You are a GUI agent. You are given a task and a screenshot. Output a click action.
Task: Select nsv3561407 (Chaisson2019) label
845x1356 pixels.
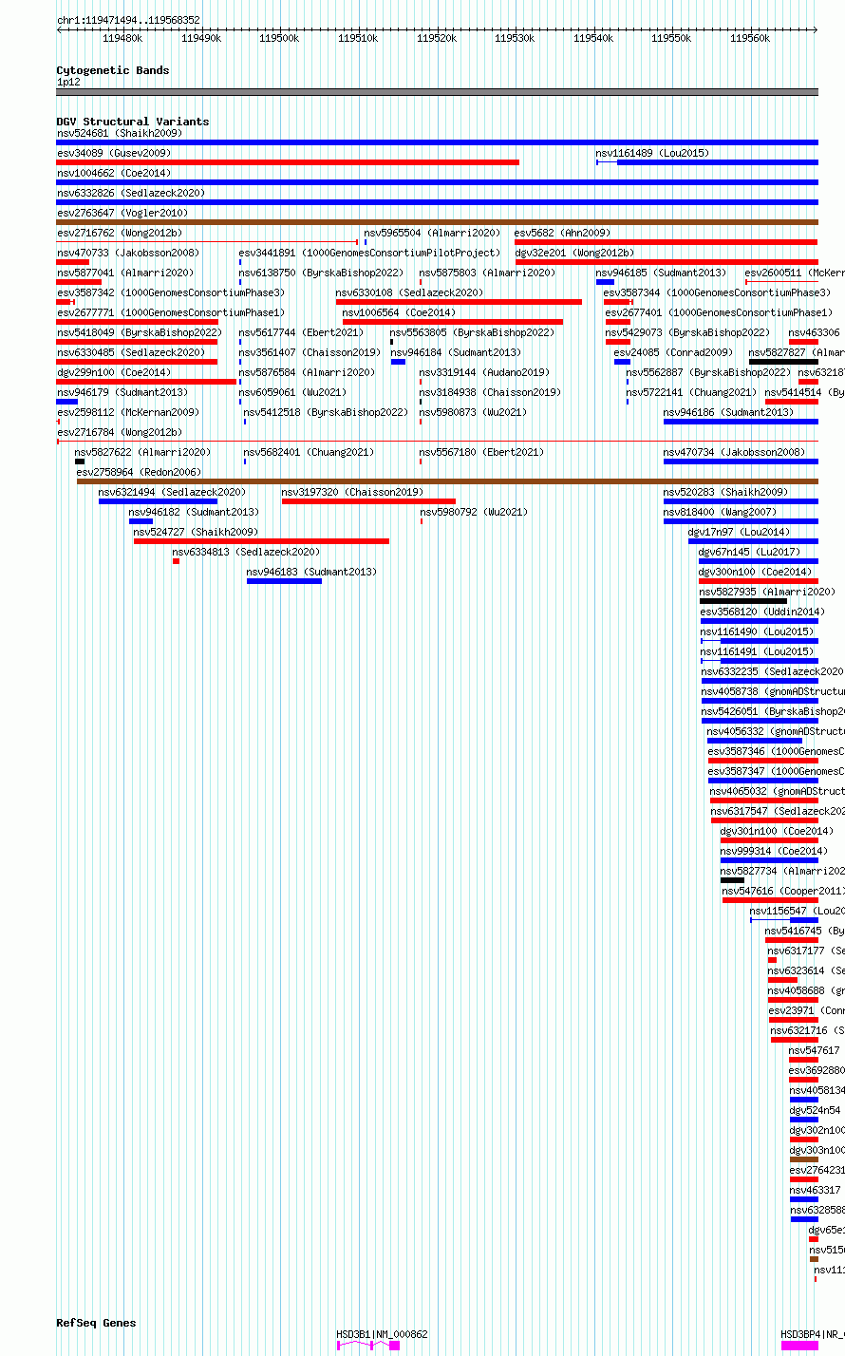pos(310,352)
